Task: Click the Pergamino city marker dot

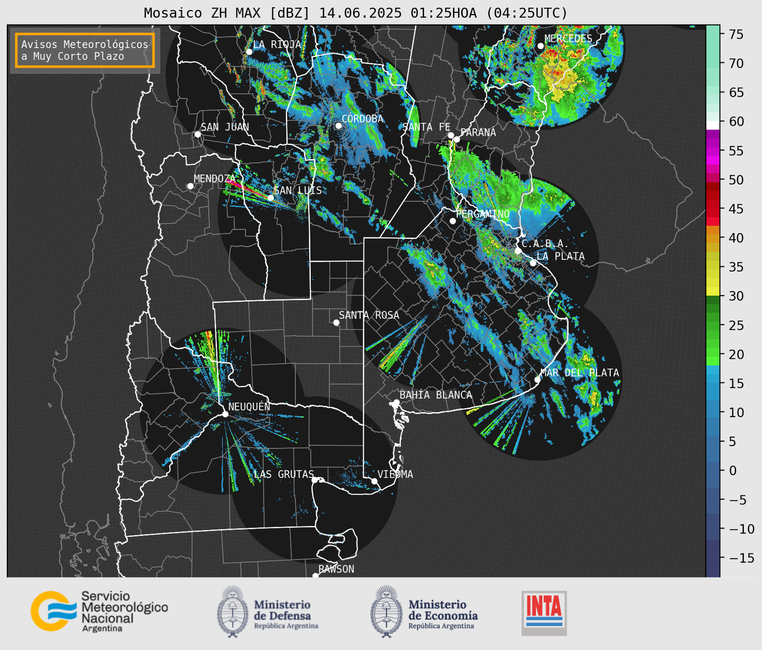Action: 453,221
